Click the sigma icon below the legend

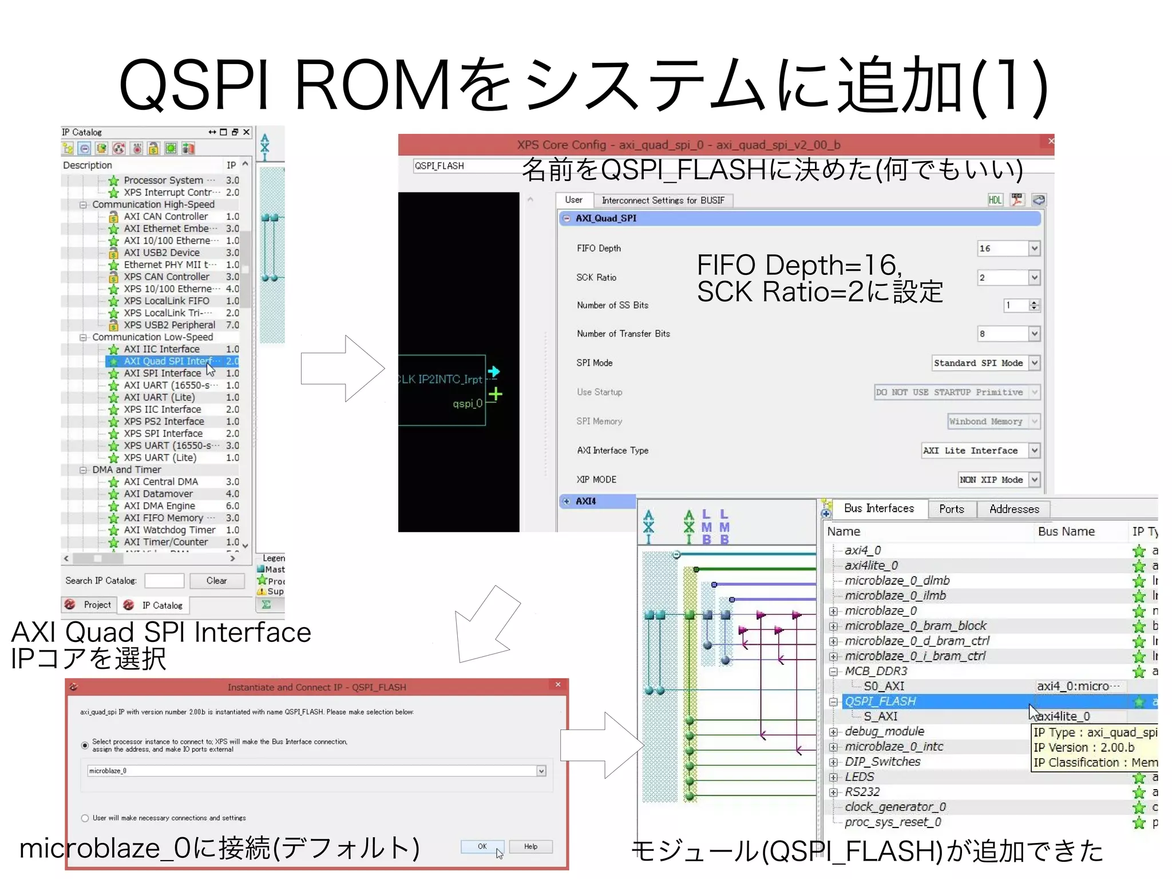pos(266,604)
